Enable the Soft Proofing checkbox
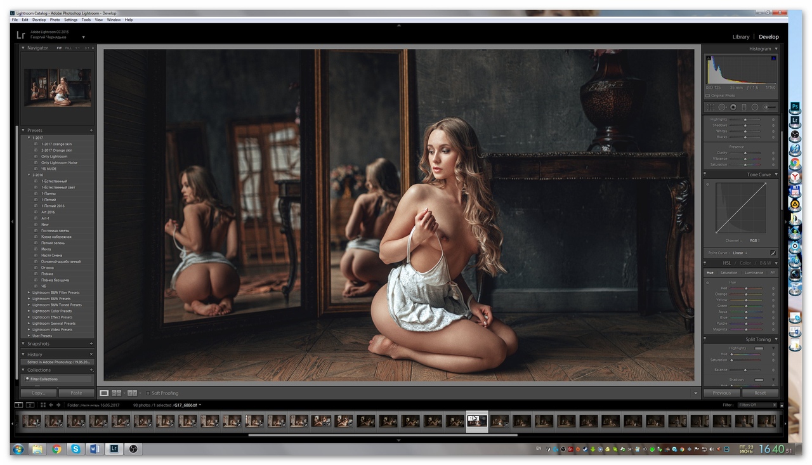Screen dimensions: 812x465 click(x=148, y=393)
